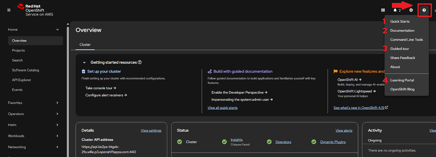The image size is (436, 157).
Task: Open the hamburger navigation menu
Action: pos(9,10)
